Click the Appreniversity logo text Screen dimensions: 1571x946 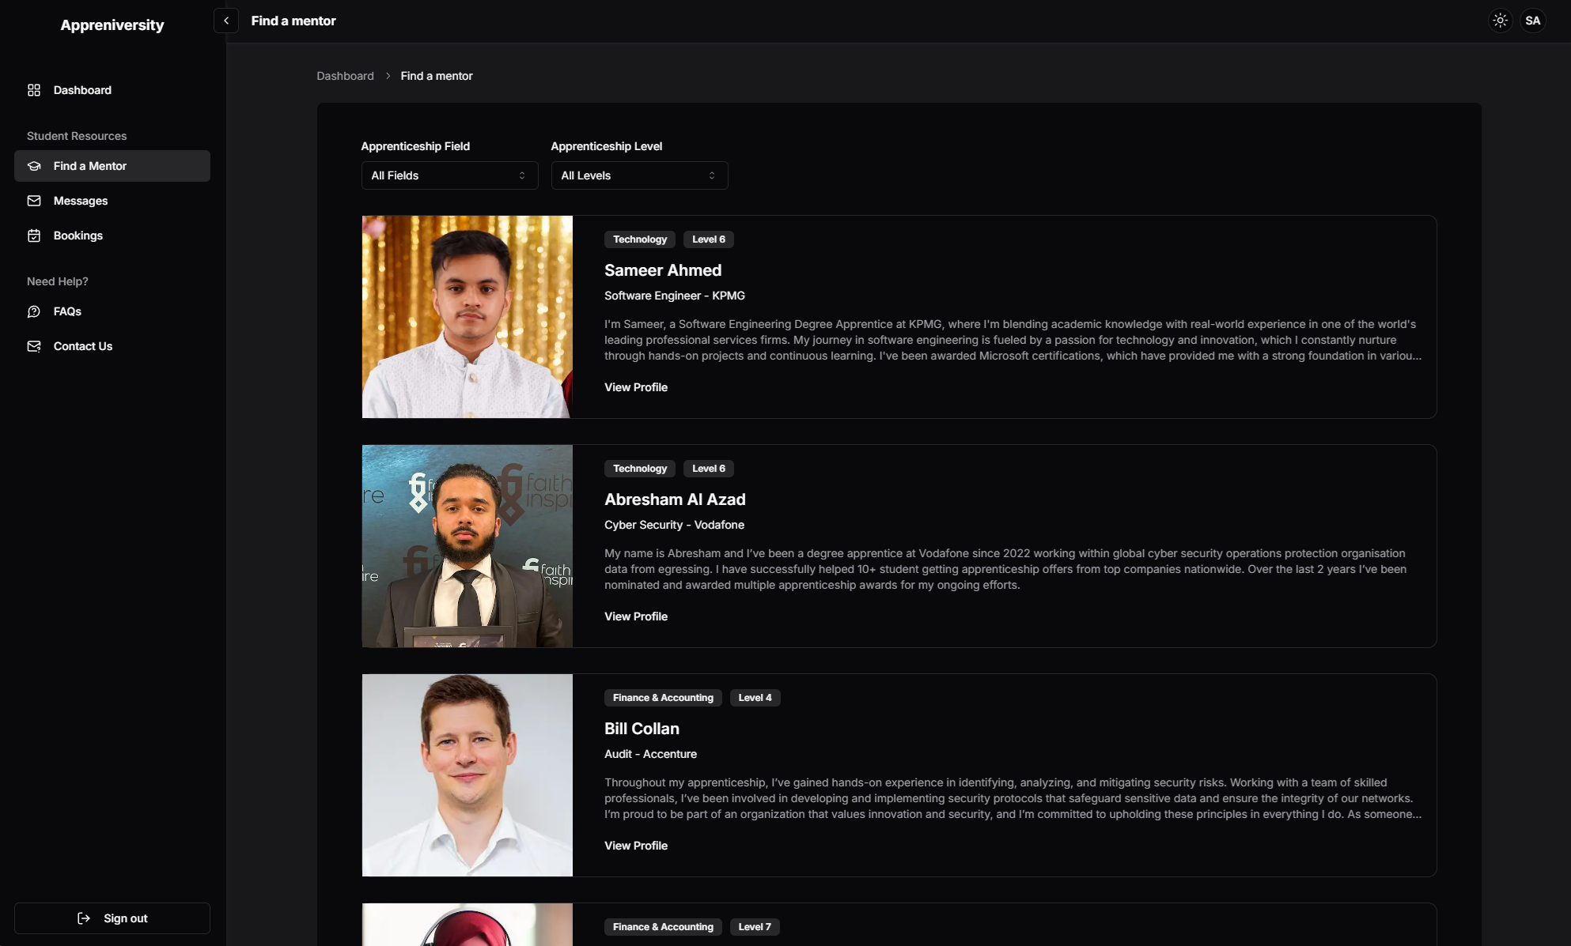112,25
